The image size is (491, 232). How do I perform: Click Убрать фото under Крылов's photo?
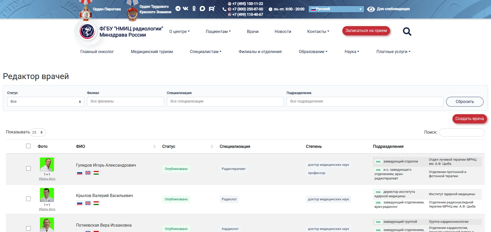[47, 209]
